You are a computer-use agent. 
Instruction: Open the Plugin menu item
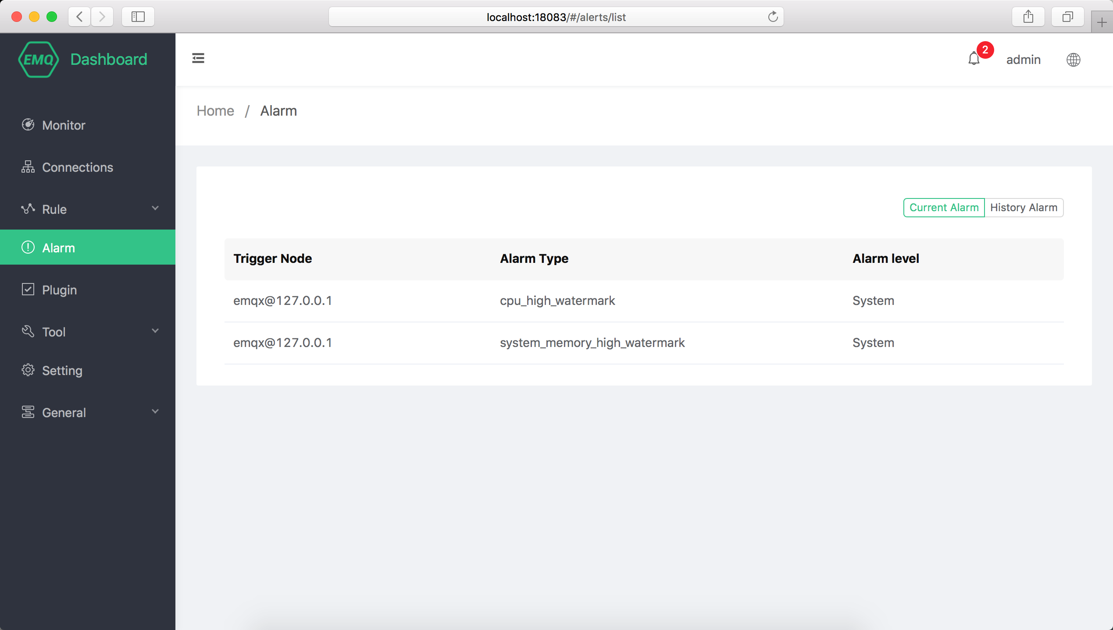[x=88, y=290]
